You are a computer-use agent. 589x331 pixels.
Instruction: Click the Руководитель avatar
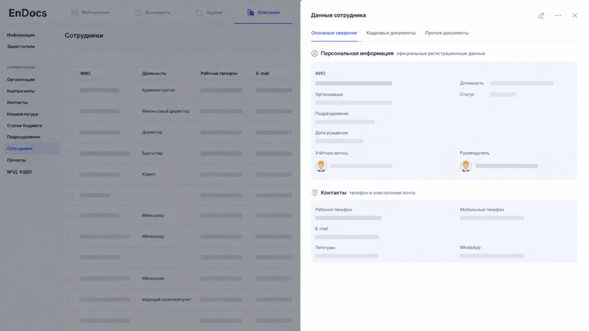click(x=466, y=166)
